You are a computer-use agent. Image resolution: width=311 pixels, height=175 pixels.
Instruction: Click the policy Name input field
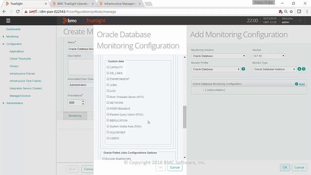[81, 49]
